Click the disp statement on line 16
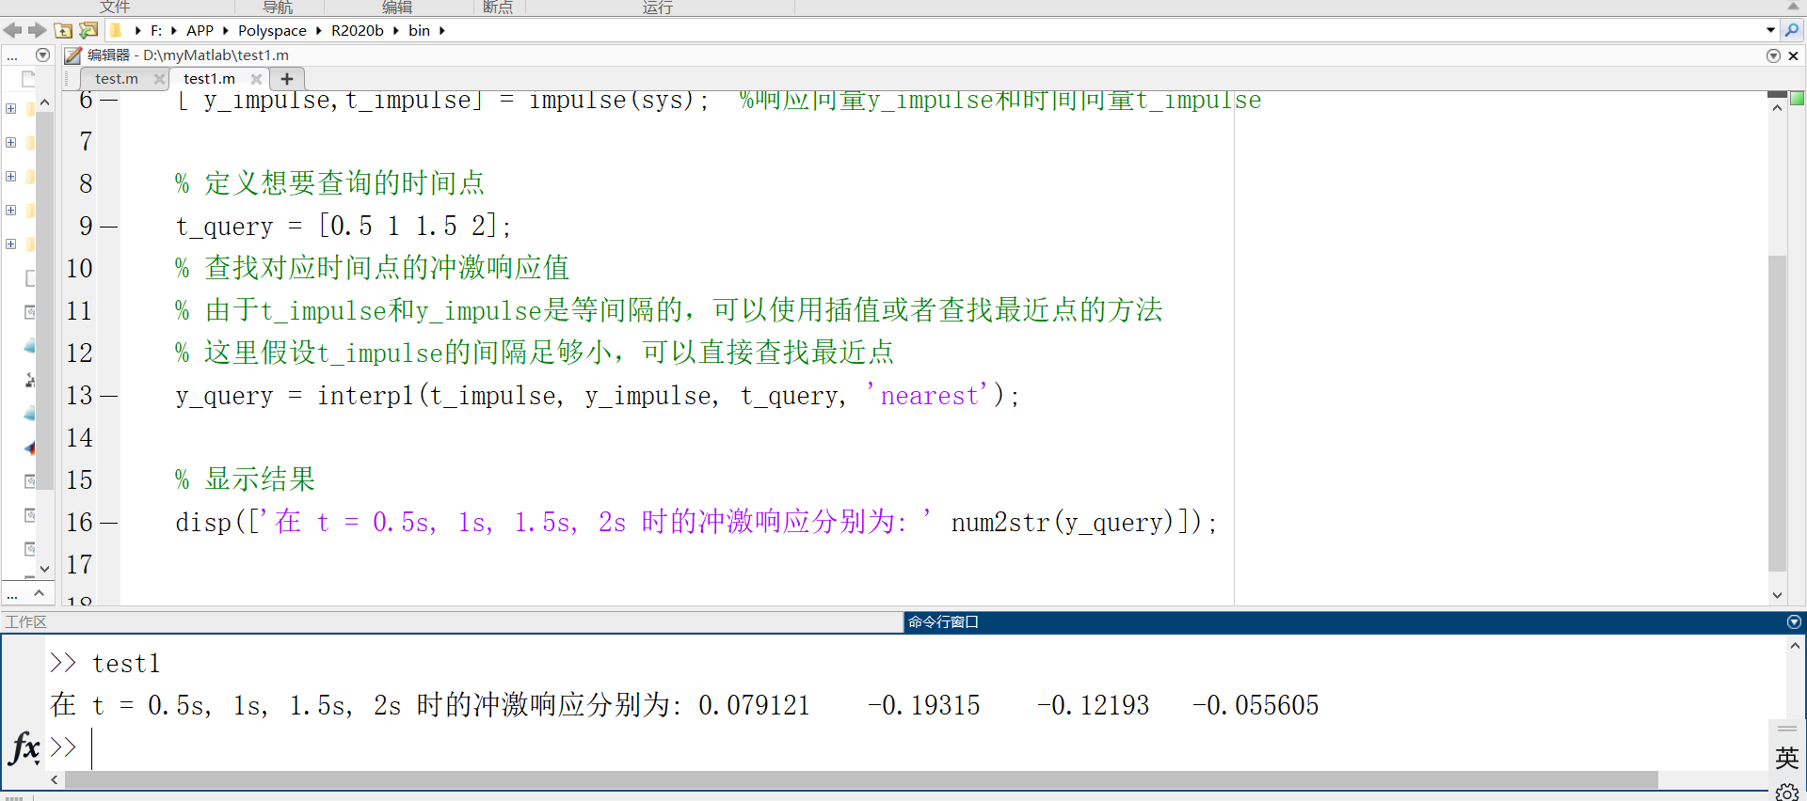Viewport: 1807px width, 801px height. (x=696, y=522)
